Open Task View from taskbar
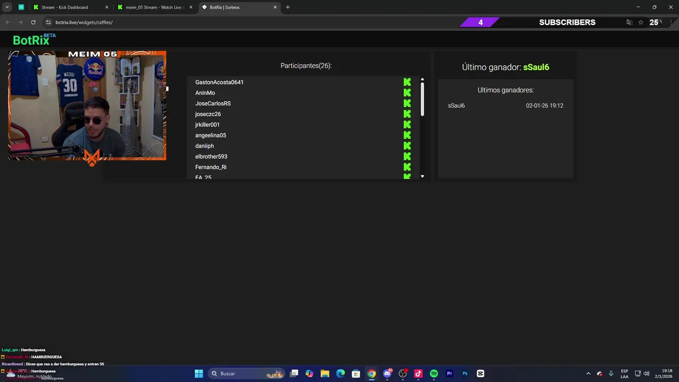Image resolution: width=679 pixels, height=382 pixels. (294, 374)
